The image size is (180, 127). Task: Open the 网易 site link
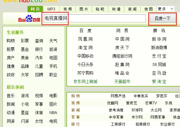point(122,31)
